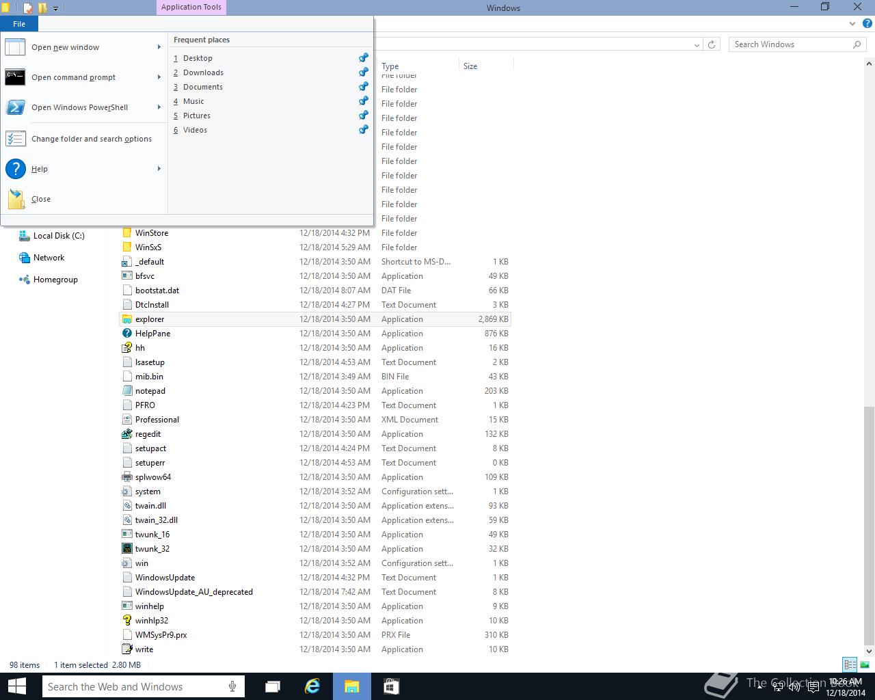
Task: Click the ribbon help icon
Action: click(x=867, y=24)
